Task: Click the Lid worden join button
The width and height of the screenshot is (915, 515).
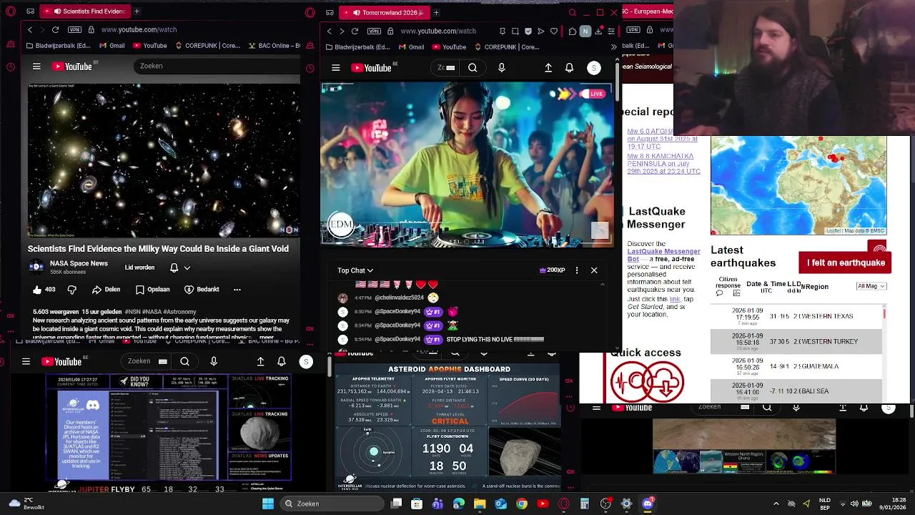Action: (139, 268)
